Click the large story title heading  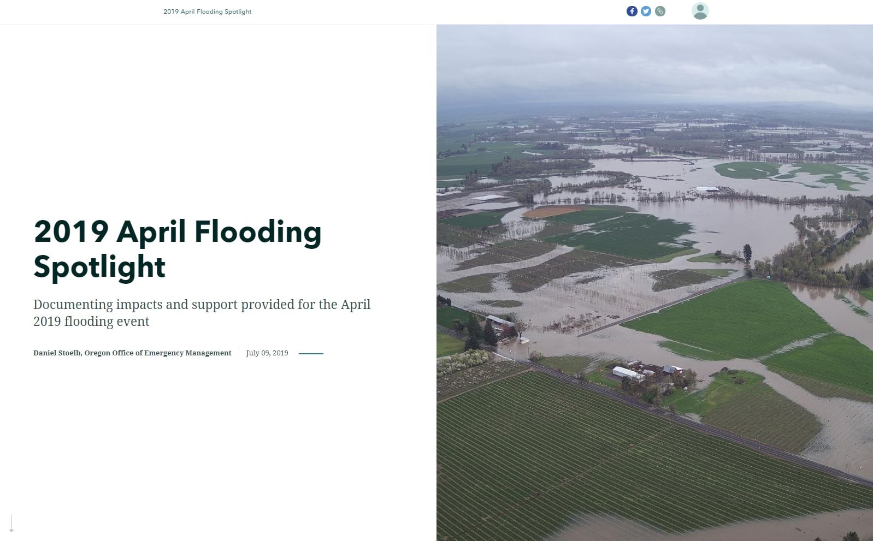tap(178, 248)
